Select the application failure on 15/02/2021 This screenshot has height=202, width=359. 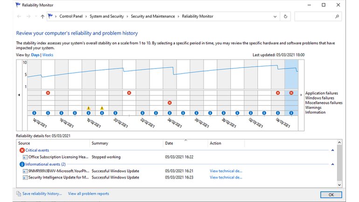(x=48, y=93)
